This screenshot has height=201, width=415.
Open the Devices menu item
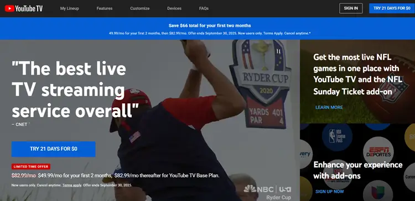click(x=174, y=8)
